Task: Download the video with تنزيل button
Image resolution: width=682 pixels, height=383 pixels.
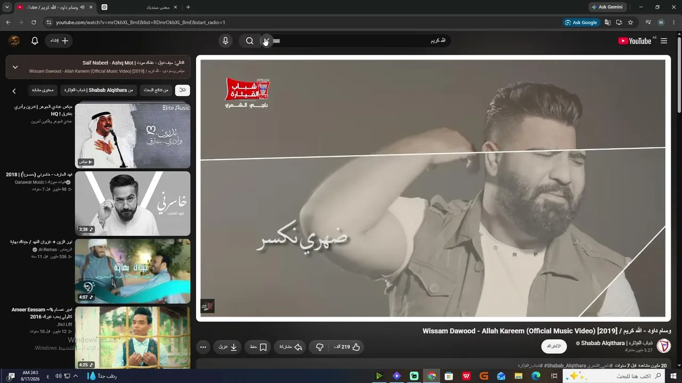Action: point(228,347)
